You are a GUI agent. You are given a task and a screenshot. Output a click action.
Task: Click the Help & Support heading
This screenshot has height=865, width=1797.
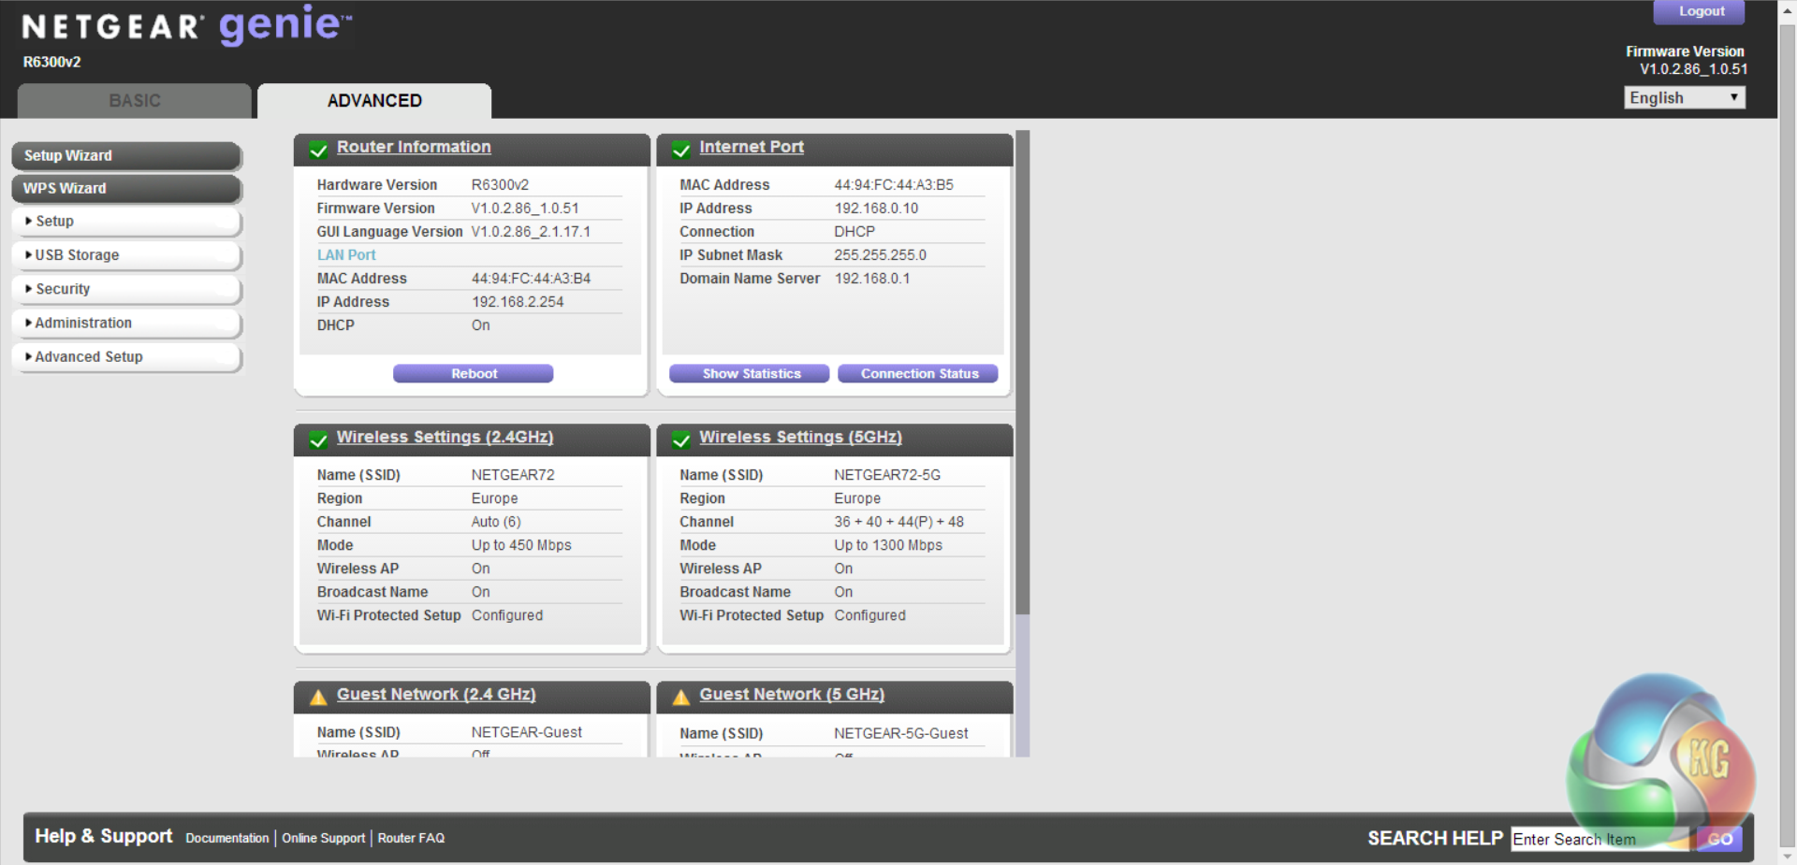point(104,836)
